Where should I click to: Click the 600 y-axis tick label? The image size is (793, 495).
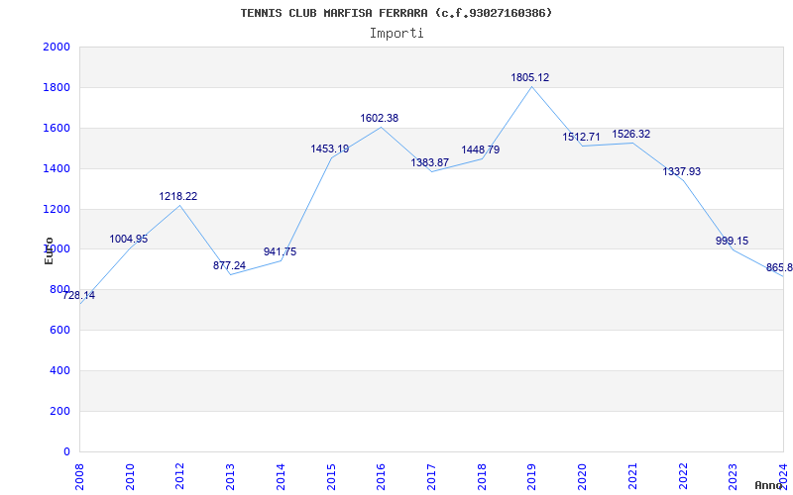point(59,330)
